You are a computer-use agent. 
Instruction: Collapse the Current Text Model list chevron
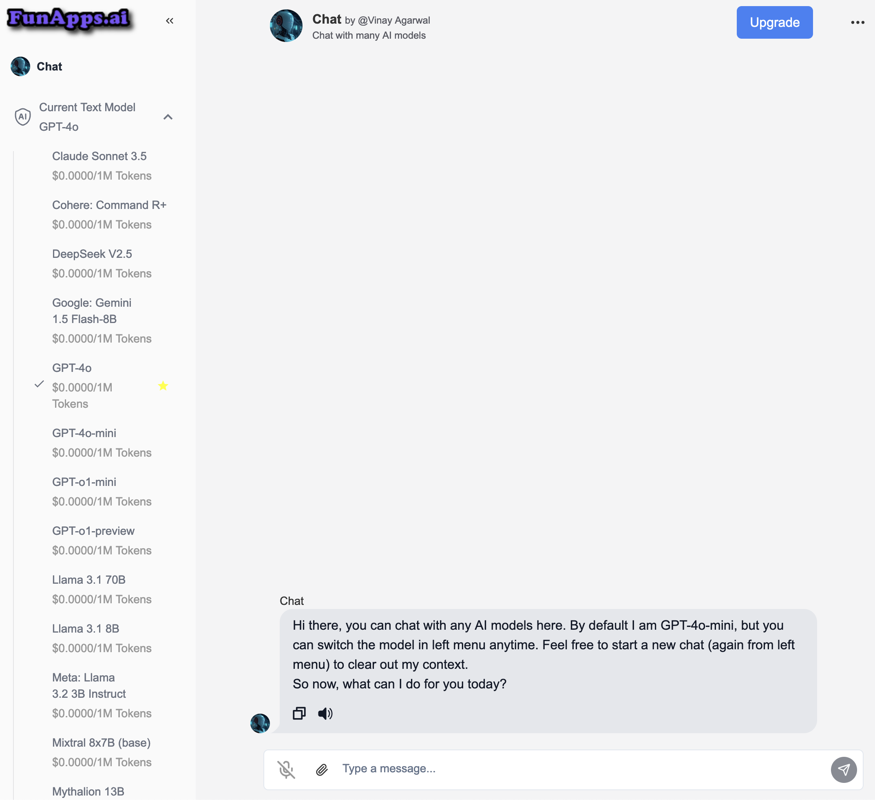pyautogui.click(x=168, y=117)
